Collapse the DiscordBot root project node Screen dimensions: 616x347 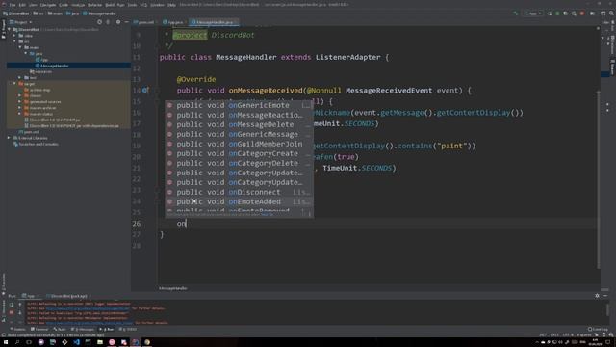click(9, 30)
